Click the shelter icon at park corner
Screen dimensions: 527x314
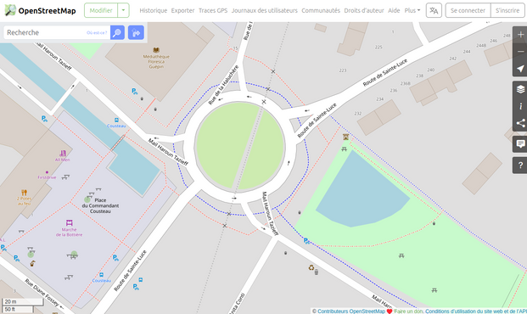(345, 137)
